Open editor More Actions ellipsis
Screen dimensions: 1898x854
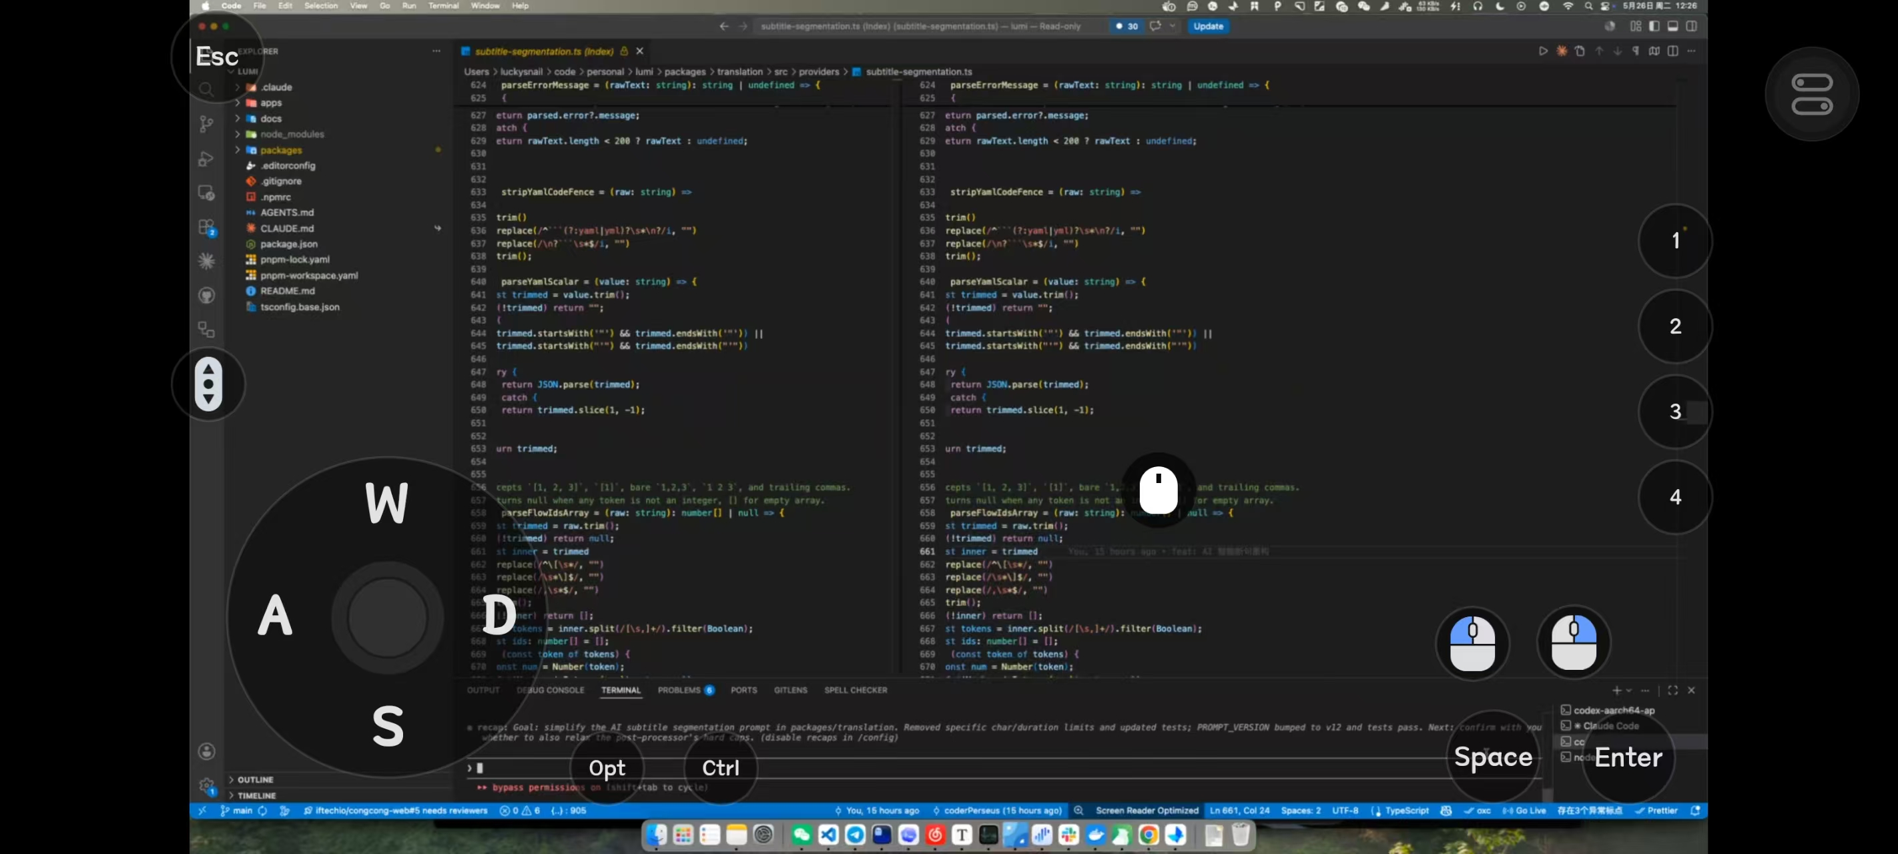tap(1691, 51)
